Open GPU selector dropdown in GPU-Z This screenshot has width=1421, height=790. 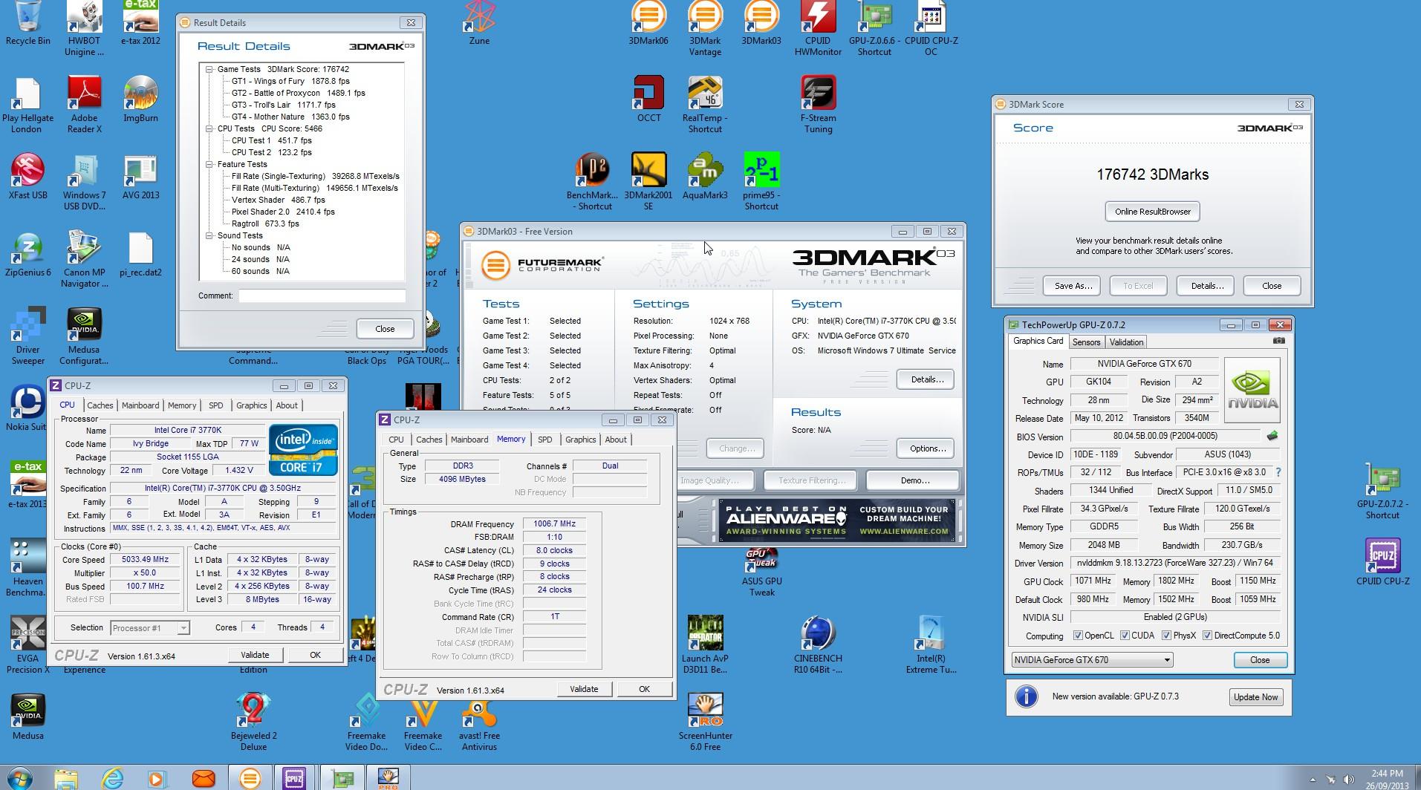(x=1092, y=660)
